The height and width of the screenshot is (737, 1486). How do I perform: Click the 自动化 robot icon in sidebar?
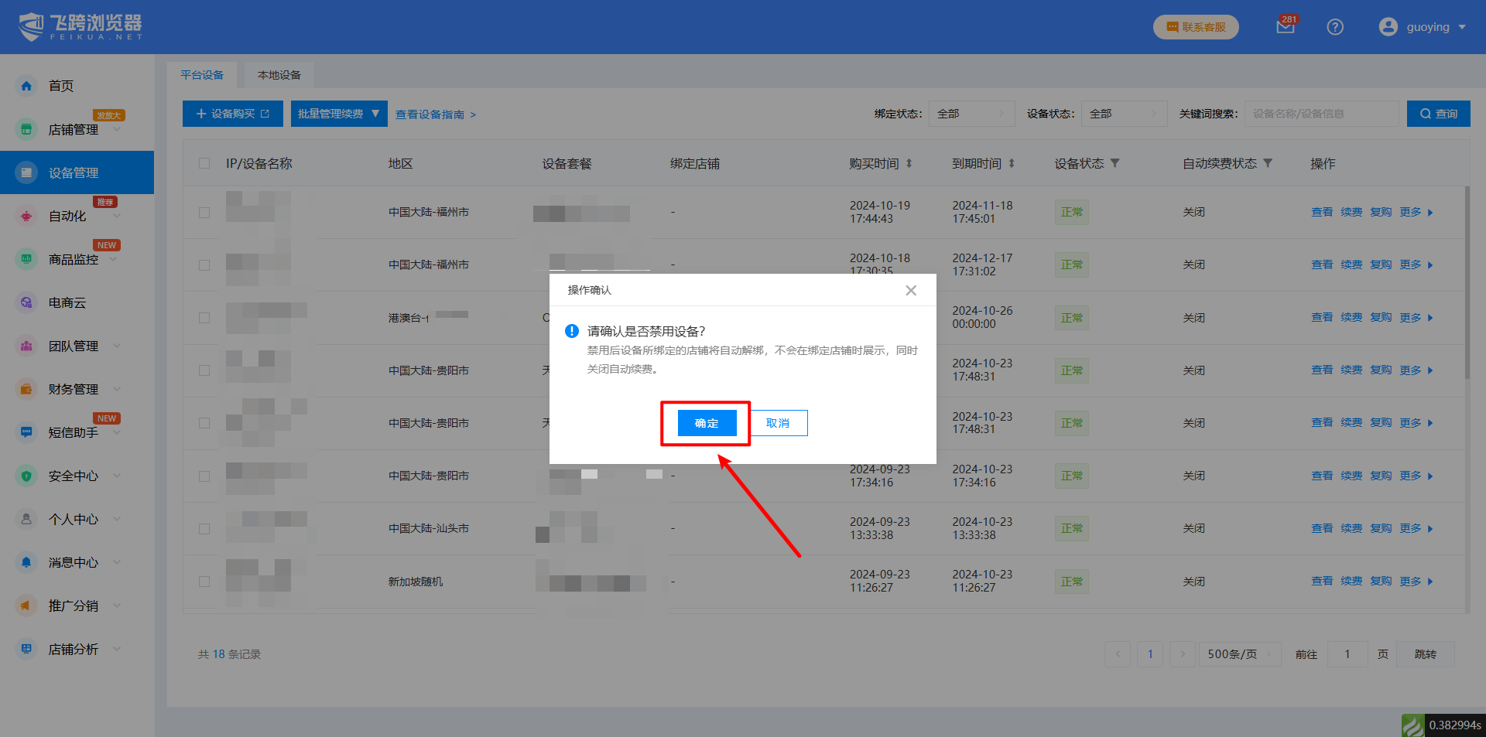pyautogui.click(x=26, y=216)
